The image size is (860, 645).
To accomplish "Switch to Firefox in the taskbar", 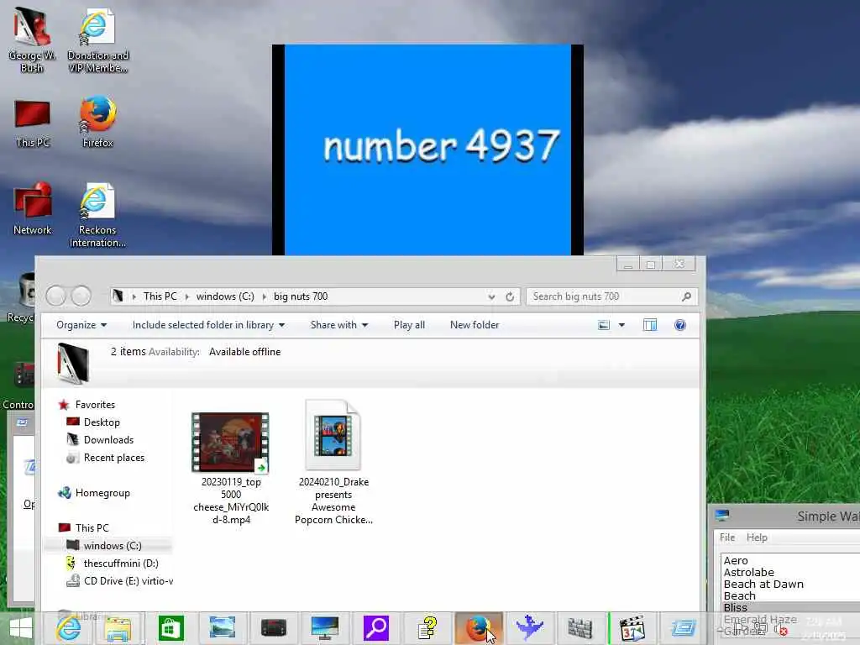I will click(478, 628).
